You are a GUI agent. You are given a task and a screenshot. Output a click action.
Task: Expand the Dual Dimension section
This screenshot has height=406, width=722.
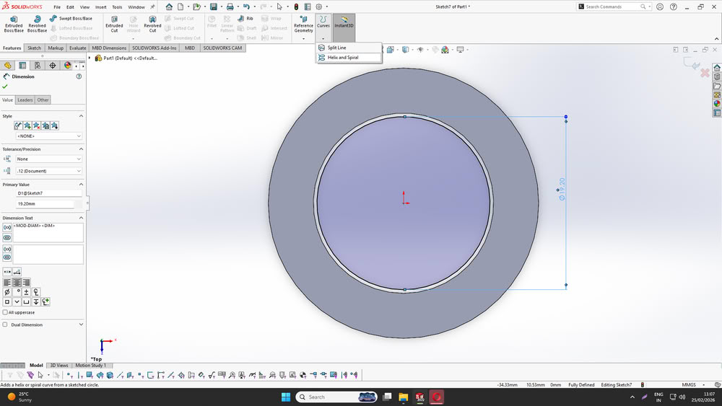click(81, 325)
